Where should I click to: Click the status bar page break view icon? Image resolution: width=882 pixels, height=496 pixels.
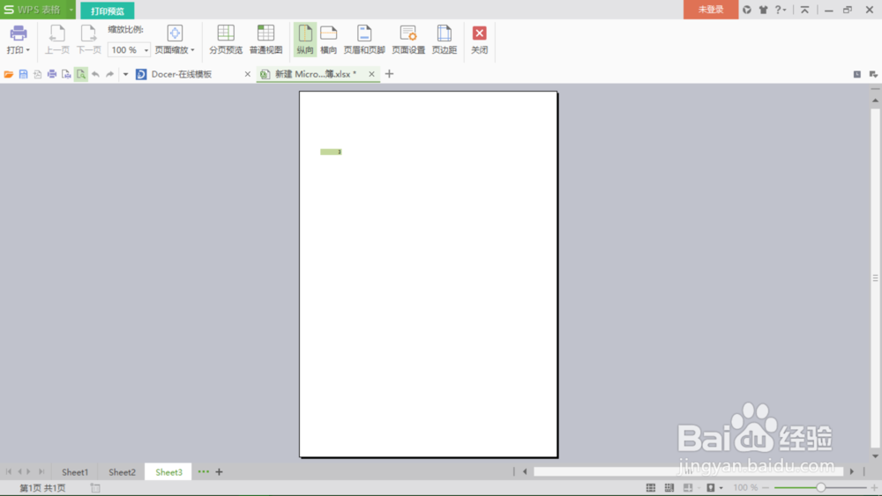pos(669,487)
